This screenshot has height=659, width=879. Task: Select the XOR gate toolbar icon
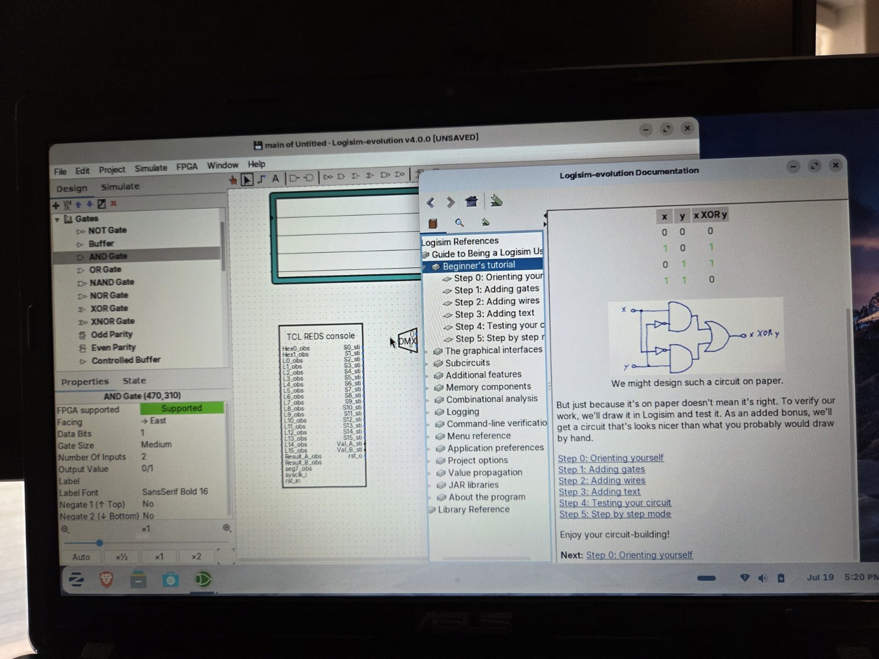click(370, 176)
